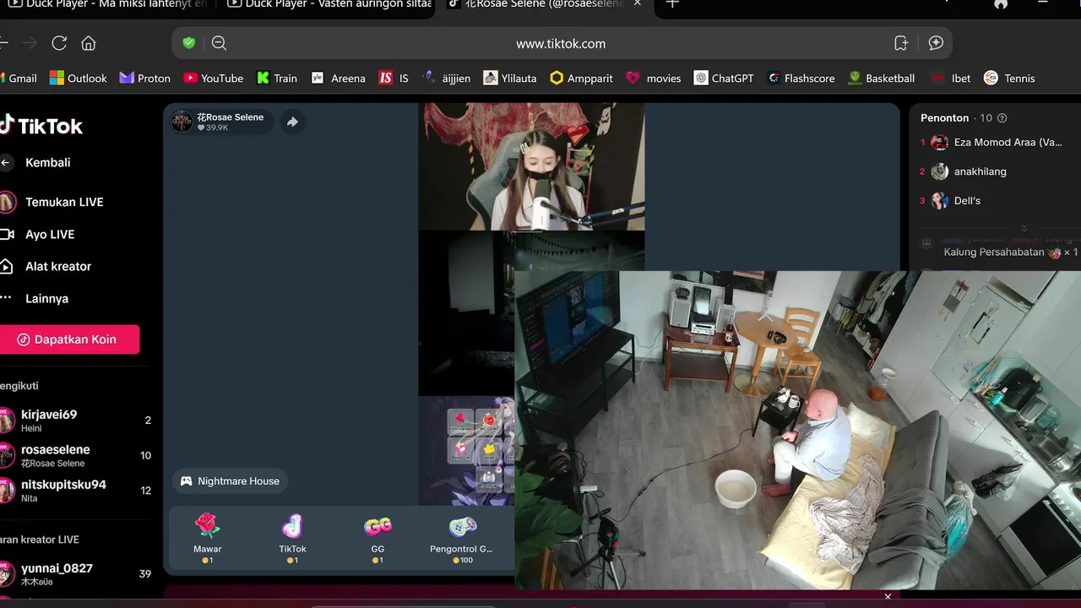Send the TikTok gift

(x=292, y=538)
